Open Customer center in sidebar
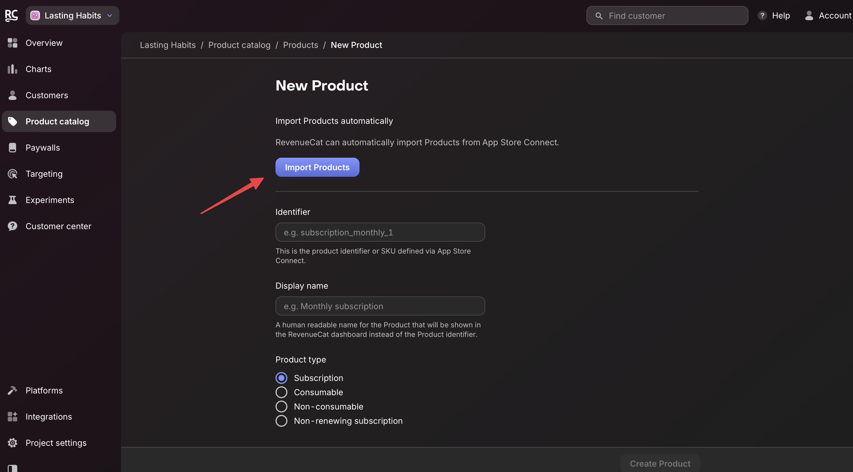This screenshot has height=472, width=853. tap(58, 226)
